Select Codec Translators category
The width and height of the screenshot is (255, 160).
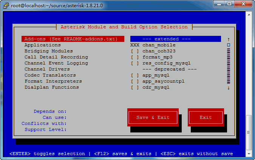tap(50, 75)
